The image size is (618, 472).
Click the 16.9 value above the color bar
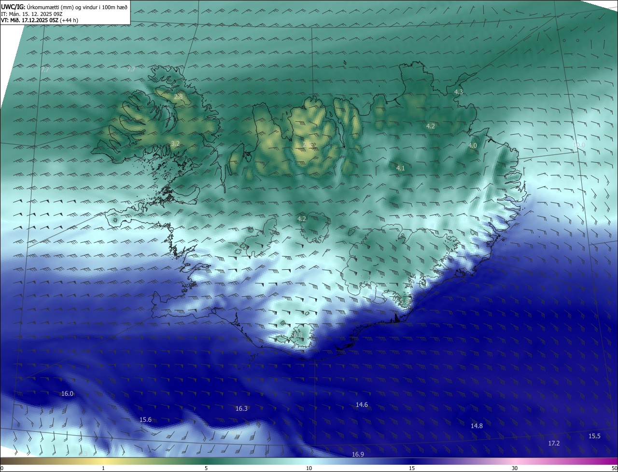358,454
